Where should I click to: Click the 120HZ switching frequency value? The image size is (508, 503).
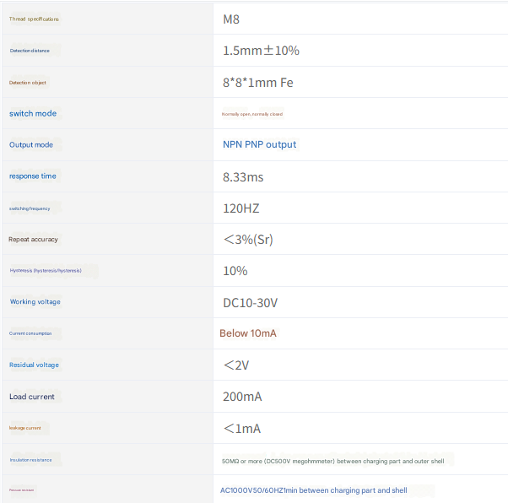(241, 208)
